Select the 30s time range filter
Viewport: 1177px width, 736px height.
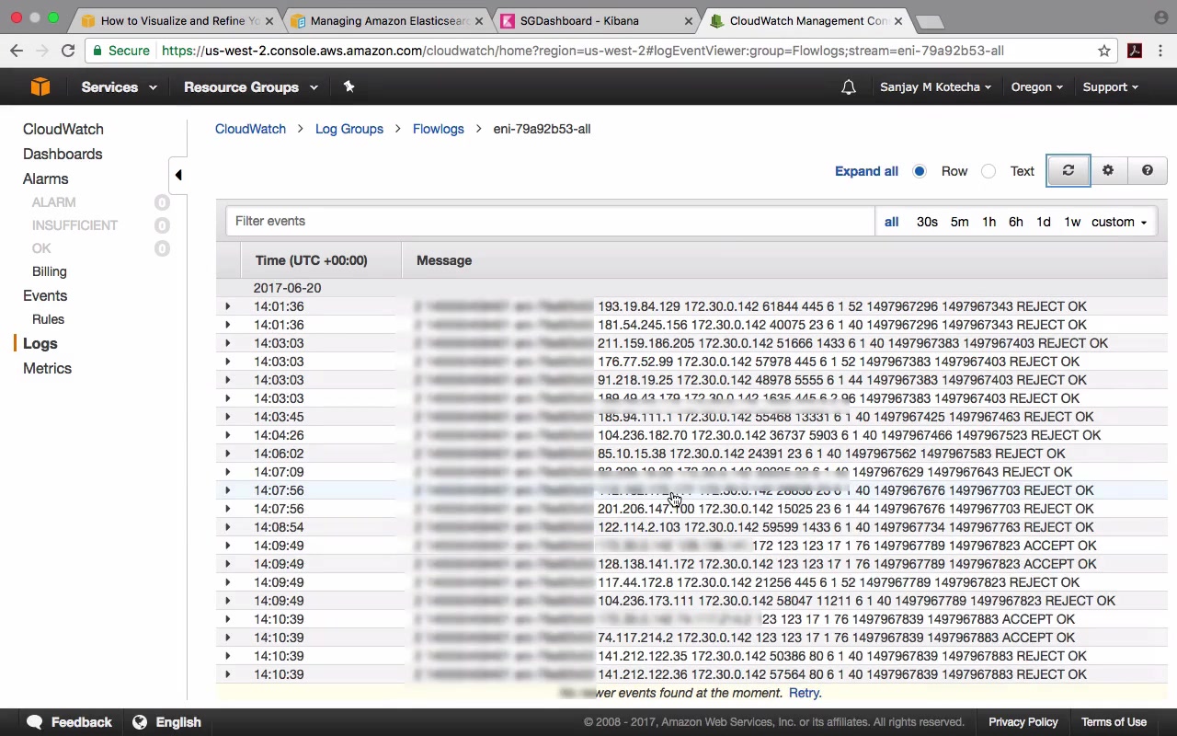pyautogui.click(x=927, y=222)
